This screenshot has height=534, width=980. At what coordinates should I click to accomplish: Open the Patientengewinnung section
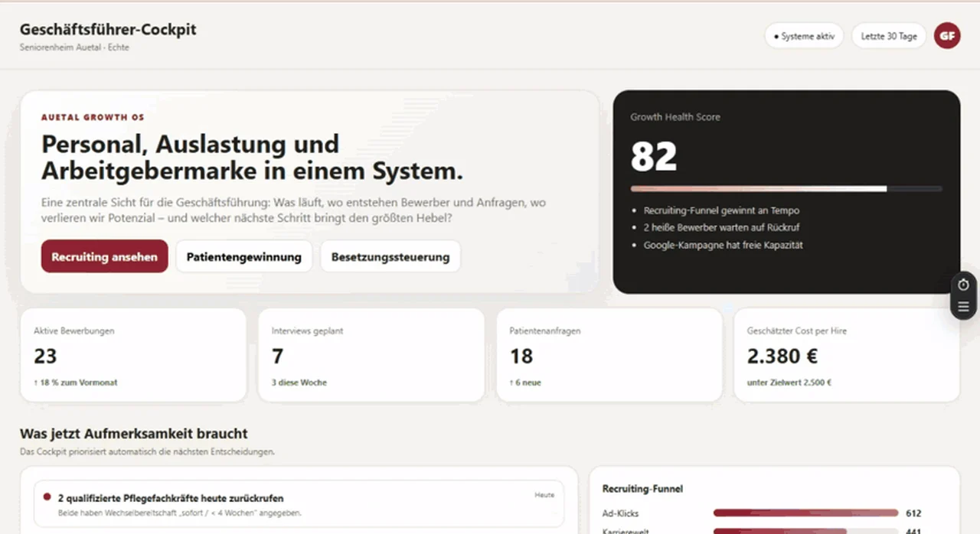pos(244,256)
